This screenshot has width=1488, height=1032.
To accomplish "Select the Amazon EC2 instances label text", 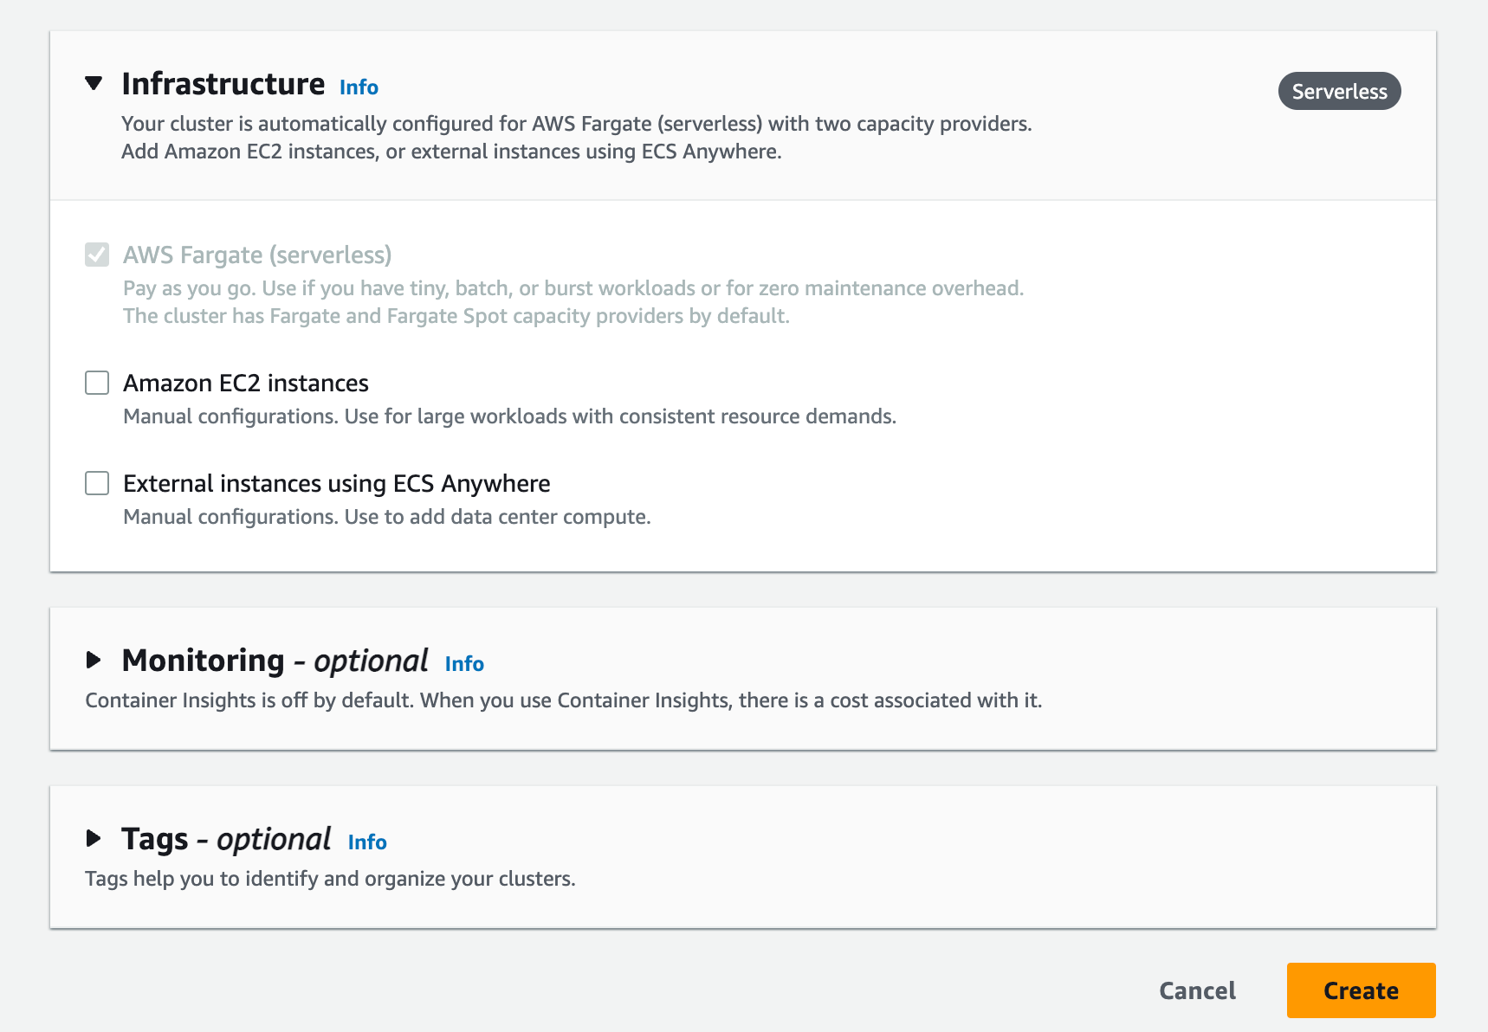I will click(x=246, y=383).
